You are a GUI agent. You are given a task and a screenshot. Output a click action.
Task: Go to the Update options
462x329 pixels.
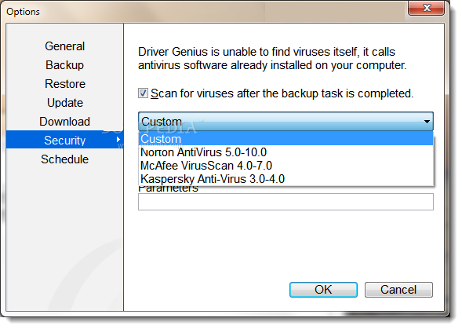[65, 103]
